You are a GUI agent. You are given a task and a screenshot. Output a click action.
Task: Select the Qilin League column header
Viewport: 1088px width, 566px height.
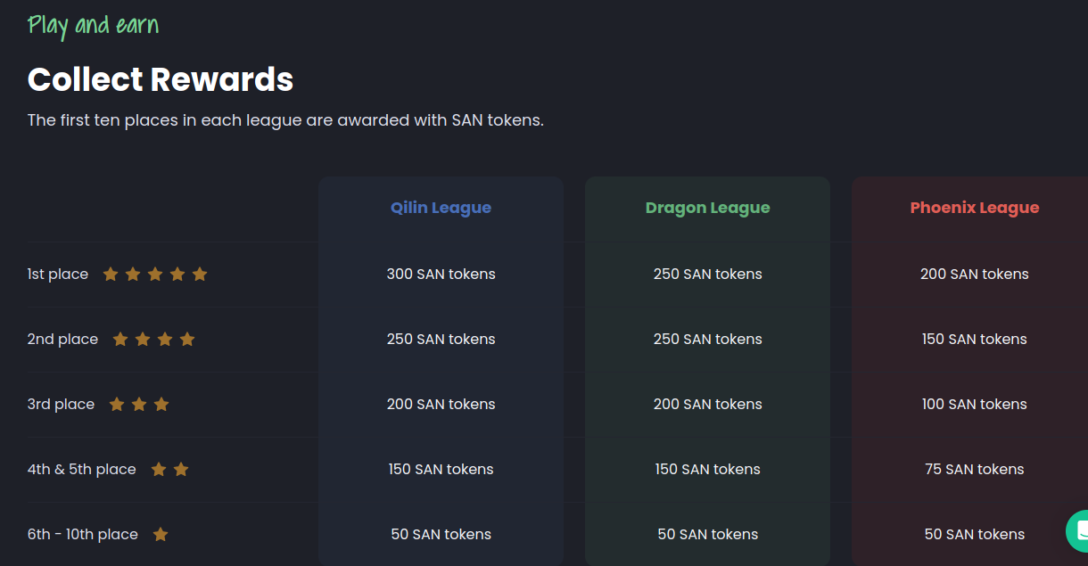click(x=441, y=208)
